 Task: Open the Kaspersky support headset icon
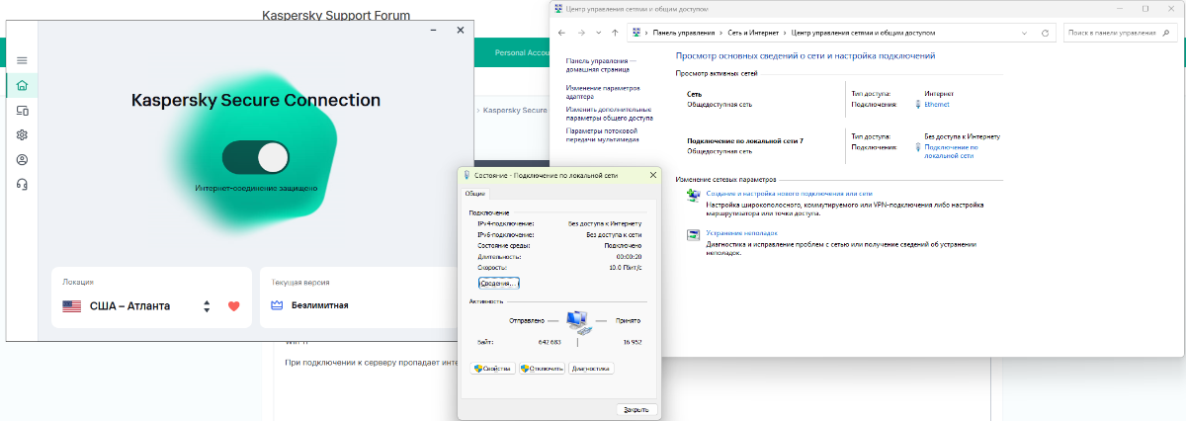coord(22,184)
